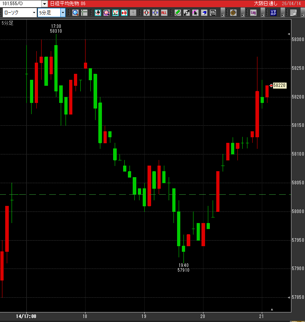Click the top price-axis scroll arrow
This screenshot has width=305, height=322.
click(289, 34)
